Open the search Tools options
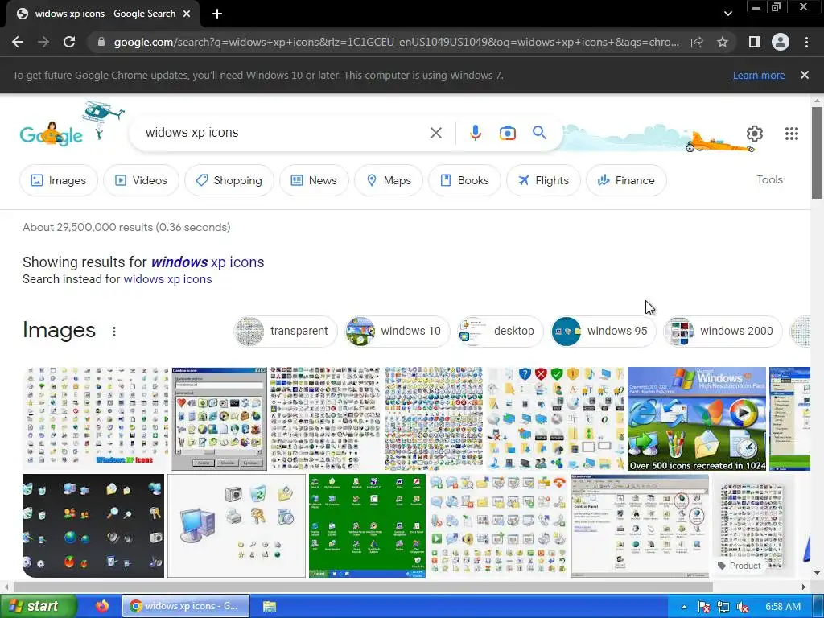This screenshot has width=824, height=618. pos(769,179)
